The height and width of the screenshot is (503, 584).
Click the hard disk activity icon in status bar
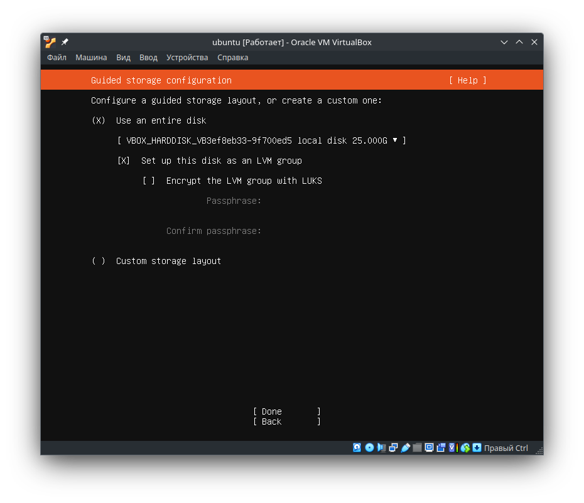click(357, 448)
